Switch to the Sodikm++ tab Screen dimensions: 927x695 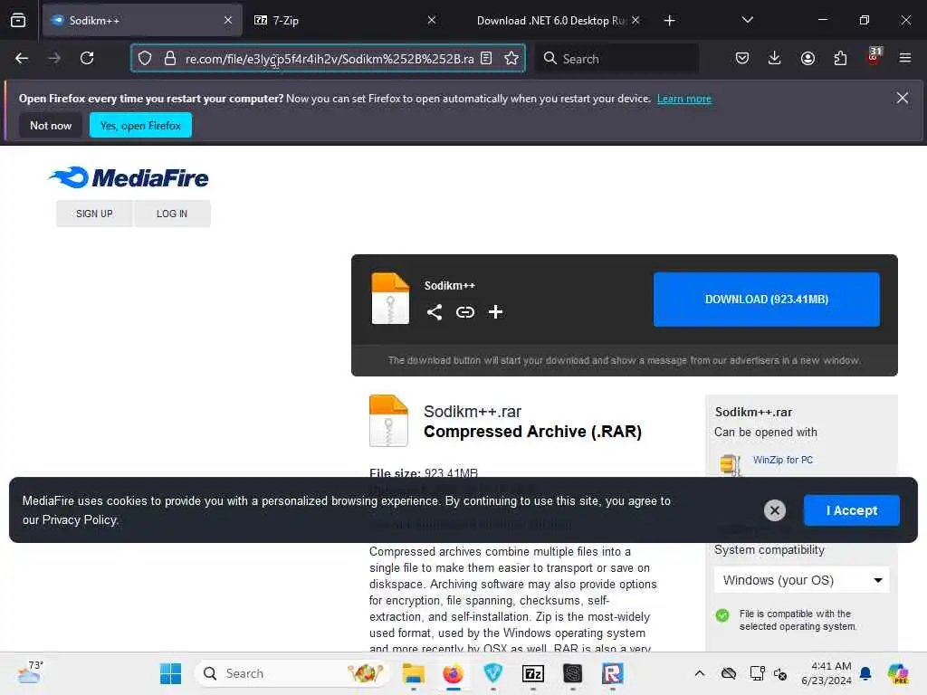click(x=142, y=20)
